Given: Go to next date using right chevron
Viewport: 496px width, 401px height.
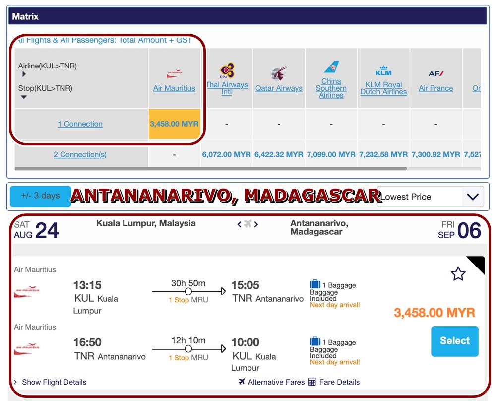Looking at the screenshot, I should click(x=256, y=224).
